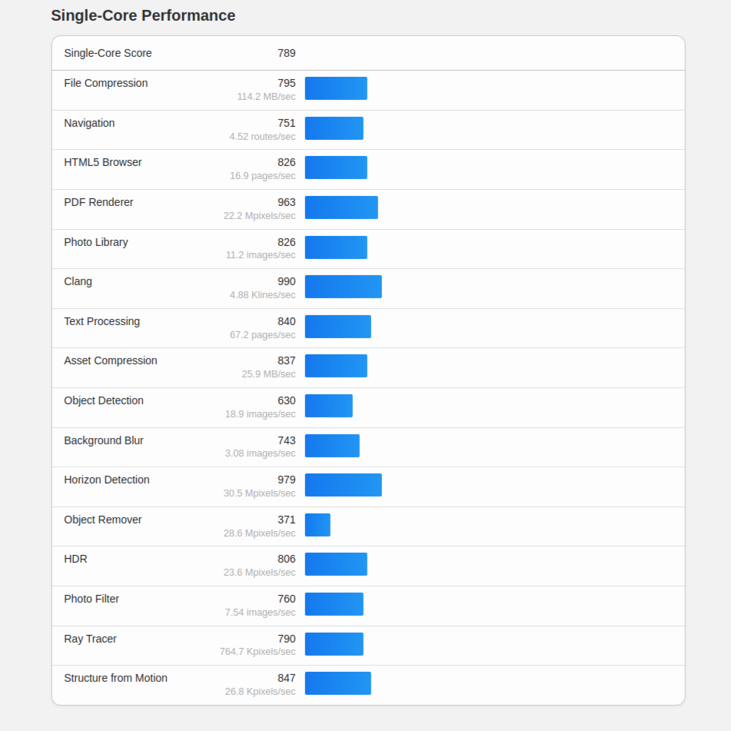Click the Navigation benchmark bar
This screenshot has width=731, height=731.
(x=334, y=128)
